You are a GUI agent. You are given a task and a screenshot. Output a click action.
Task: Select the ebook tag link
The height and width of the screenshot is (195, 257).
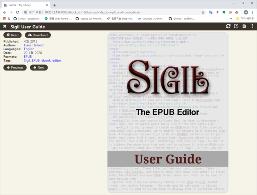click(46, 60)
